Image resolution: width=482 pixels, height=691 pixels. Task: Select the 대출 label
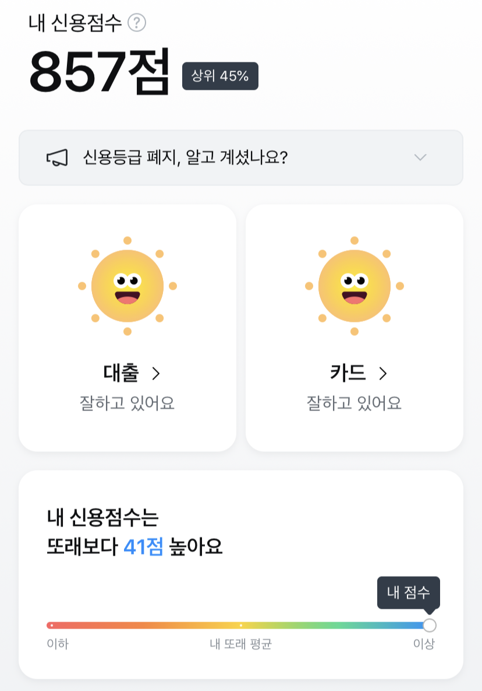pos(121,373)
